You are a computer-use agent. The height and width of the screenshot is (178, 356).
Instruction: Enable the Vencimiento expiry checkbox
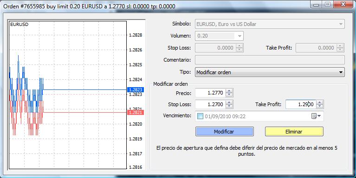(200, 116)
